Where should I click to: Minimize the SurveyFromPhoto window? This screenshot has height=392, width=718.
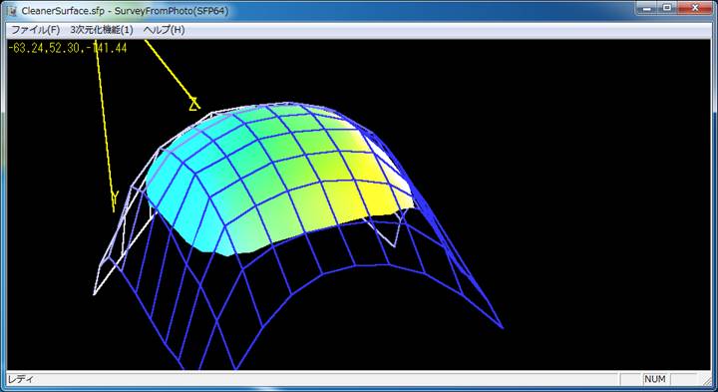pos(647,8)
